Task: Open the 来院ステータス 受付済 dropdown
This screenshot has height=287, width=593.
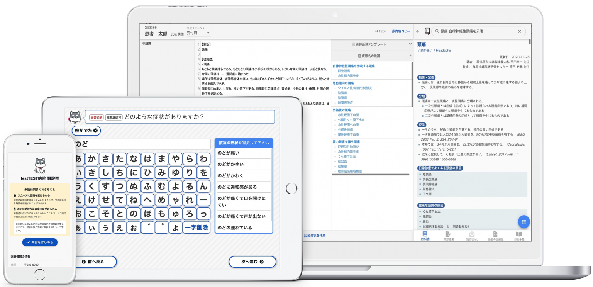Action: point(198,33)
